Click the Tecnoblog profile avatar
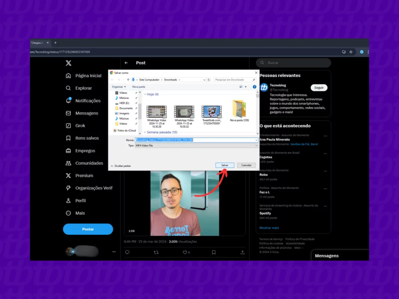The image size is (399, 299). click(264, 88)
